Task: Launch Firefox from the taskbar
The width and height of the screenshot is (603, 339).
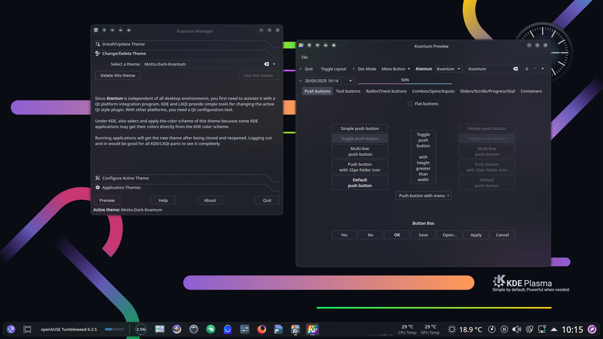Action: (x=262, y=329)
